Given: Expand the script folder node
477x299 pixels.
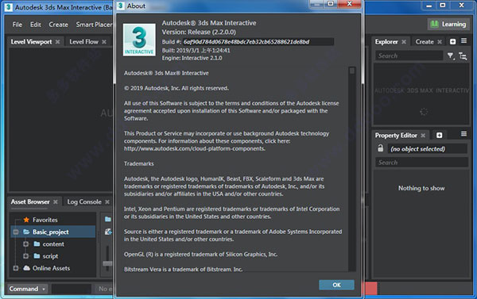Looking at the screenshot, I should tap(26, 256).
